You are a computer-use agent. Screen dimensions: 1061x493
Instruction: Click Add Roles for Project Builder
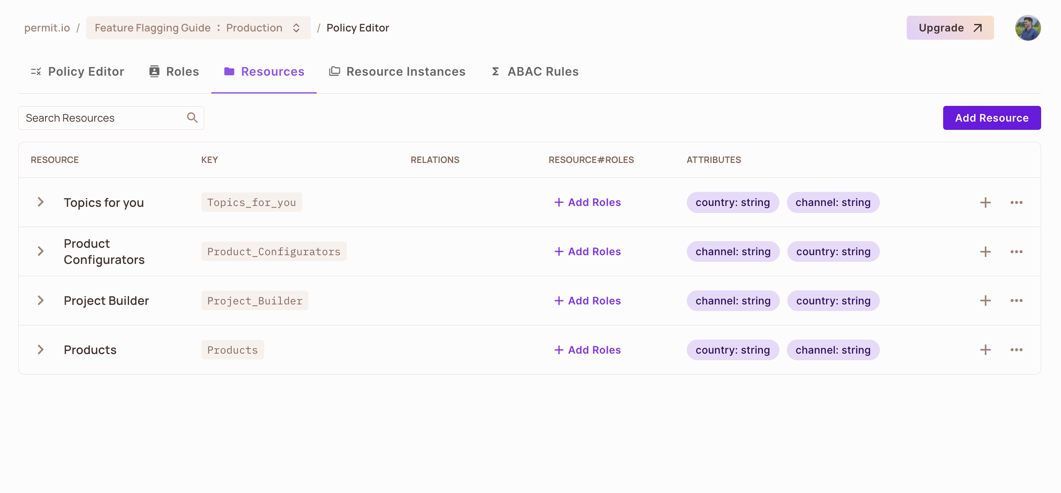click(x=587, y=301)
